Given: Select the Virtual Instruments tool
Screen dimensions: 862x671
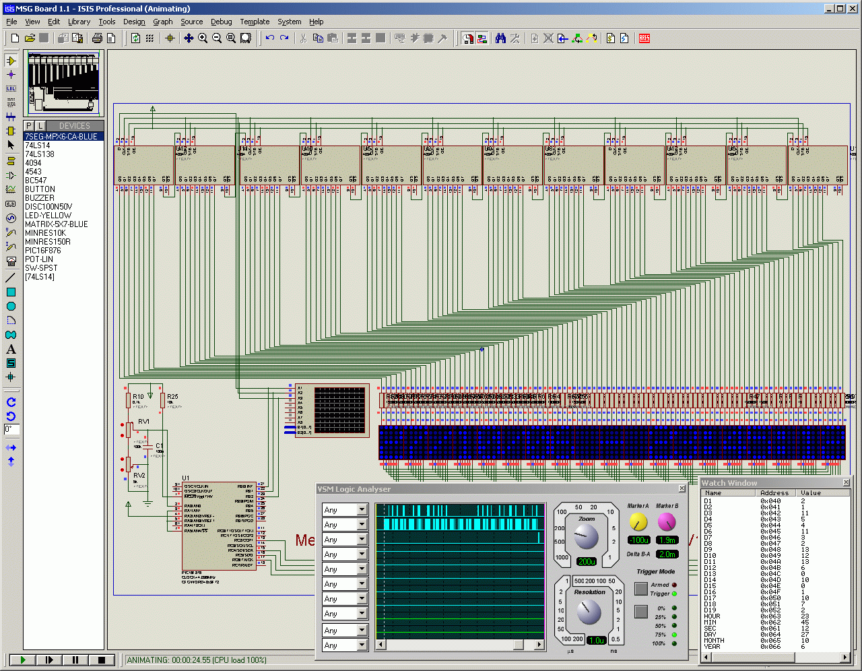Looking at the screenshot, I should tap(11, 261).
